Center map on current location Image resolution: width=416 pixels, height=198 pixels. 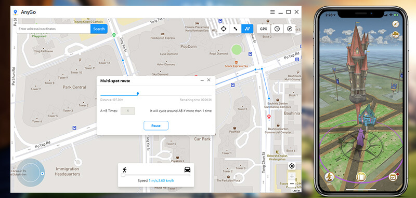tap(292, 166)
